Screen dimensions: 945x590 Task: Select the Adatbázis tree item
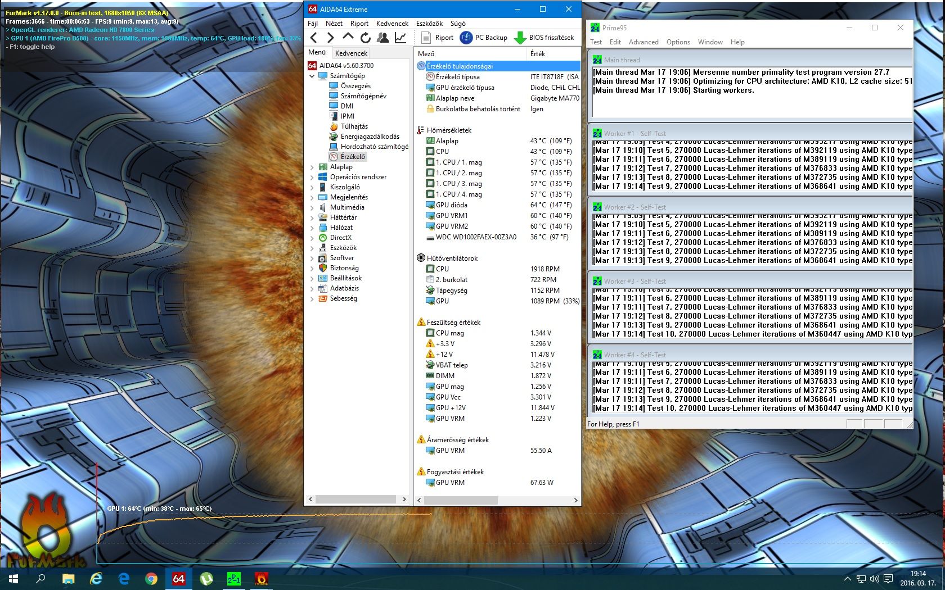[344, 288]
